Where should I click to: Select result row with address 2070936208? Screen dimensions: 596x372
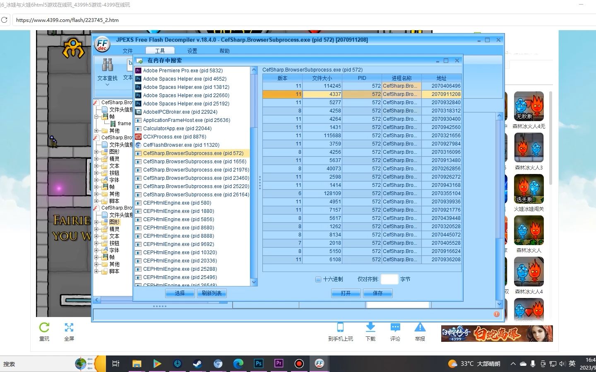pyautogui.click(x=362, y=260)
